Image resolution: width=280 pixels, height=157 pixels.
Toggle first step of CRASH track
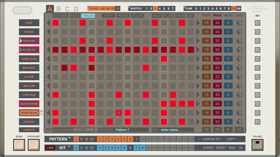[55, 32]
